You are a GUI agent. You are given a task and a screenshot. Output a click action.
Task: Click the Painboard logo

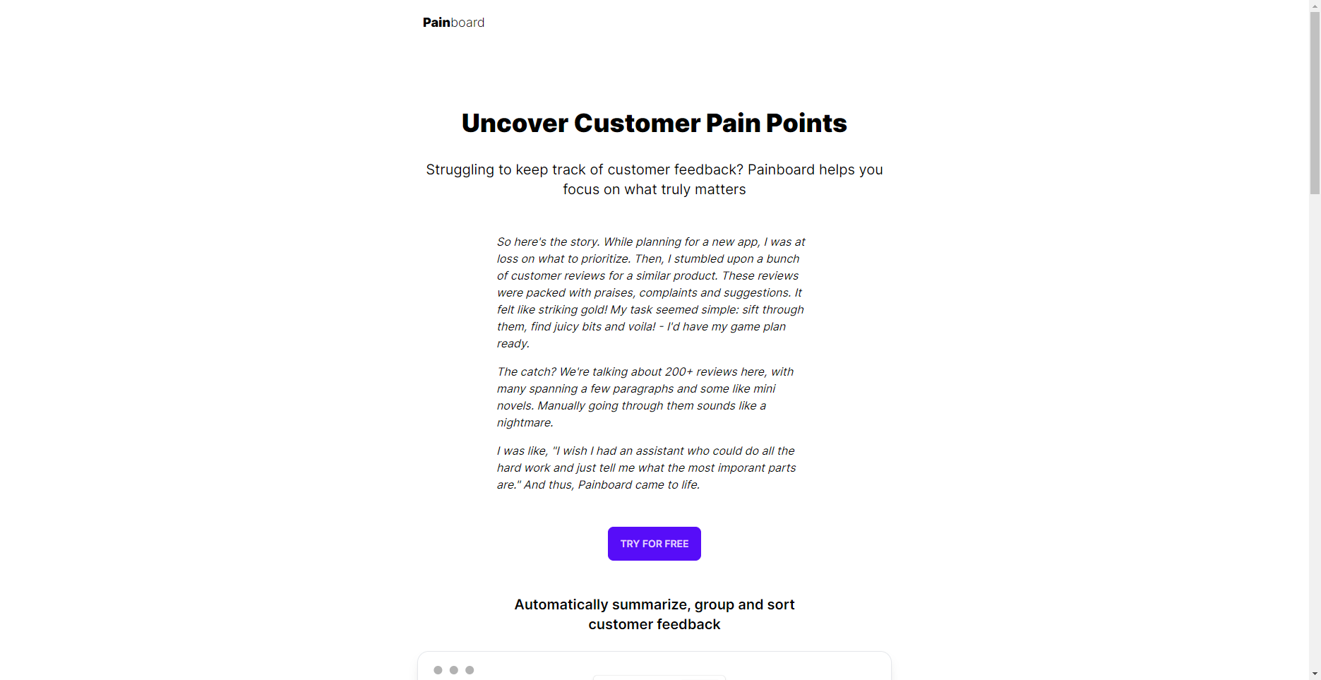(x=453, y=23)
